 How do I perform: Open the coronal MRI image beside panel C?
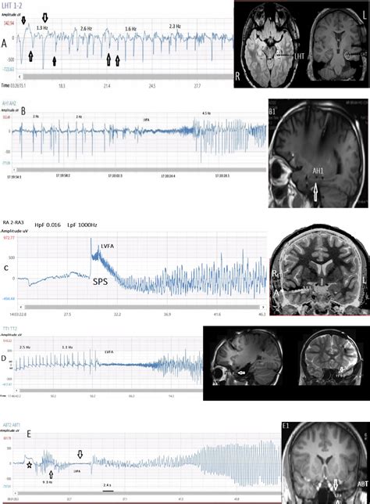(319, 269)
